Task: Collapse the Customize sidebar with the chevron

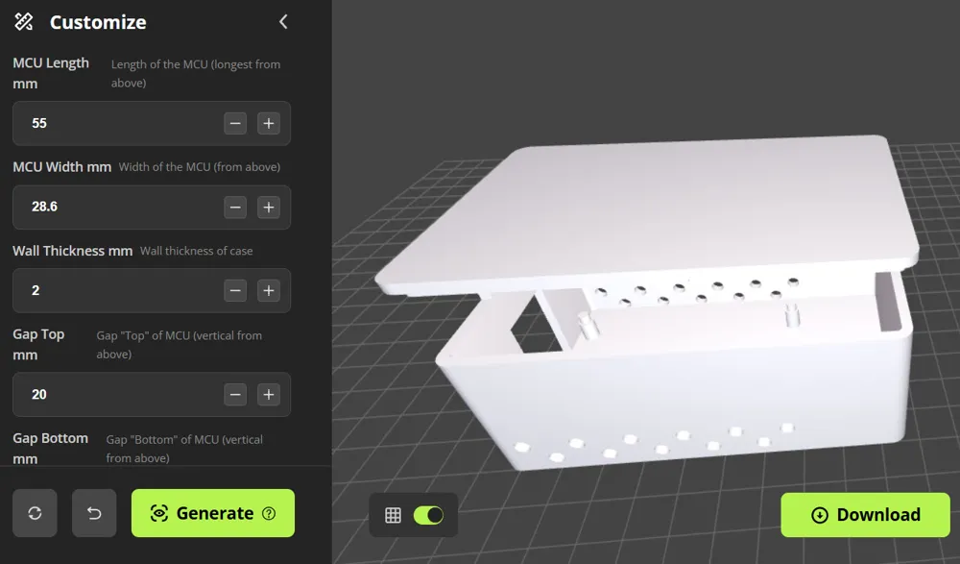Action: [x=282, y=20]
